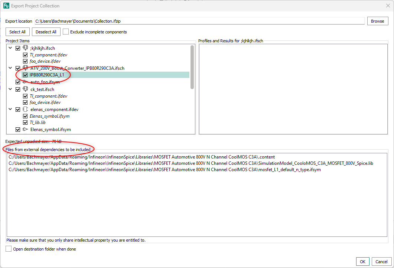Image resolution: width=394 pixels, height=268 pixels.
Task: Uncheck Elenas_symbol.ifsym under elenas_component.ifdev
Action: tap(25, 116)
